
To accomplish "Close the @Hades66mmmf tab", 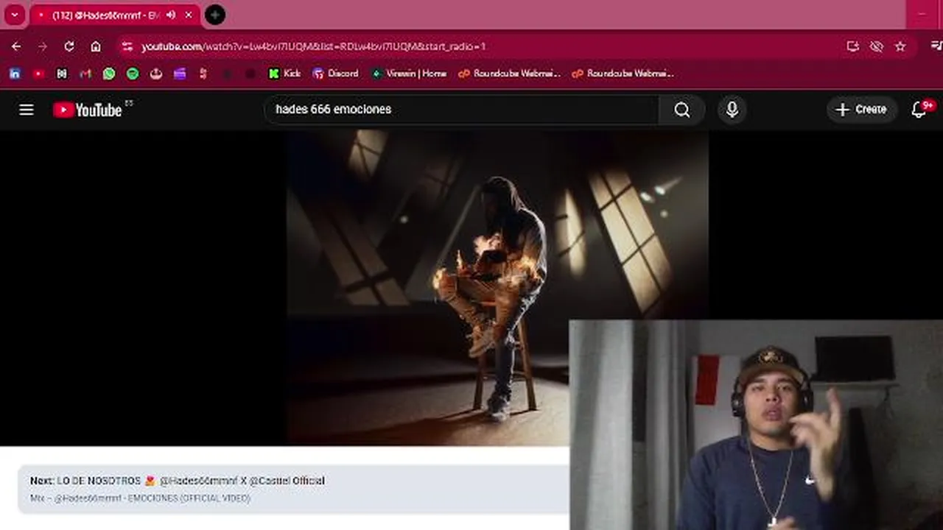I will 189,15.
